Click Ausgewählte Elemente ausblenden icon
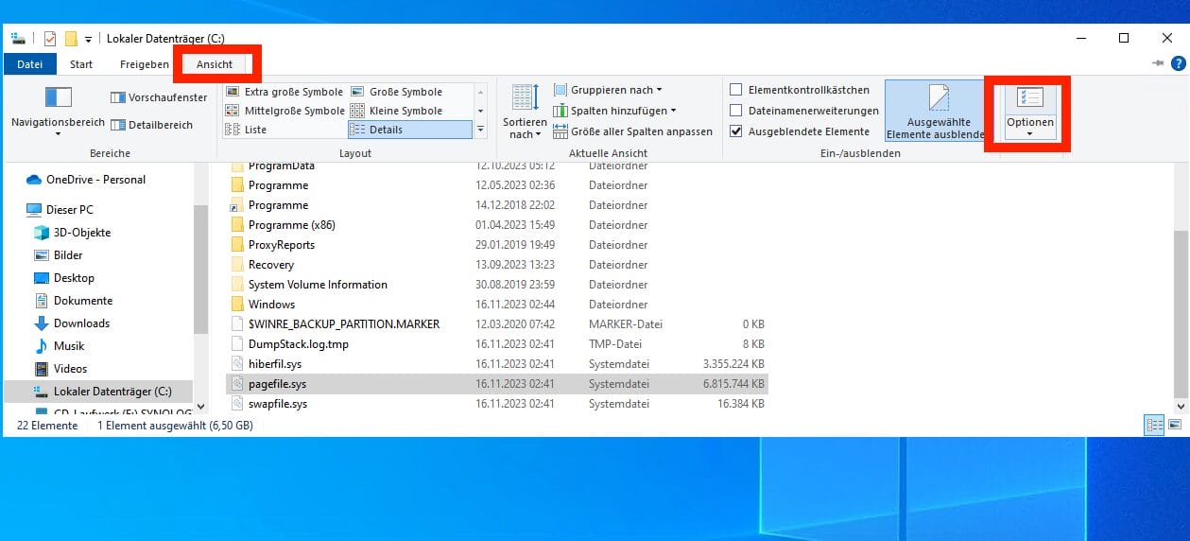 point(937,100)
